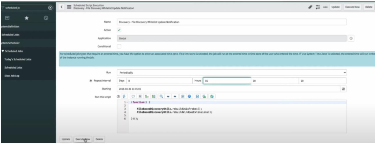Collapse the Scheduled Jobs navigator group
This screenshot has height=144, width=375.
click(3, 51)
